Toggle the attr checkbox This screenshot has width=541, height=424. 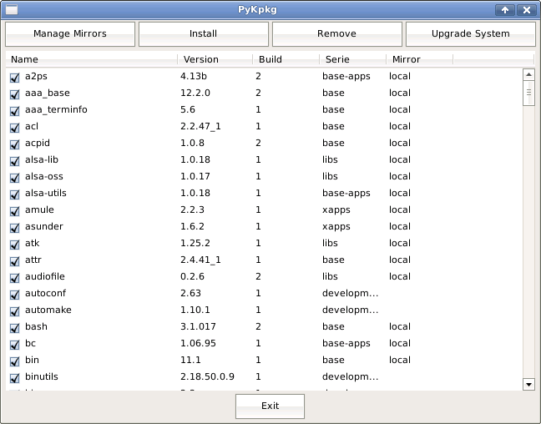click(x=14, y=260)
